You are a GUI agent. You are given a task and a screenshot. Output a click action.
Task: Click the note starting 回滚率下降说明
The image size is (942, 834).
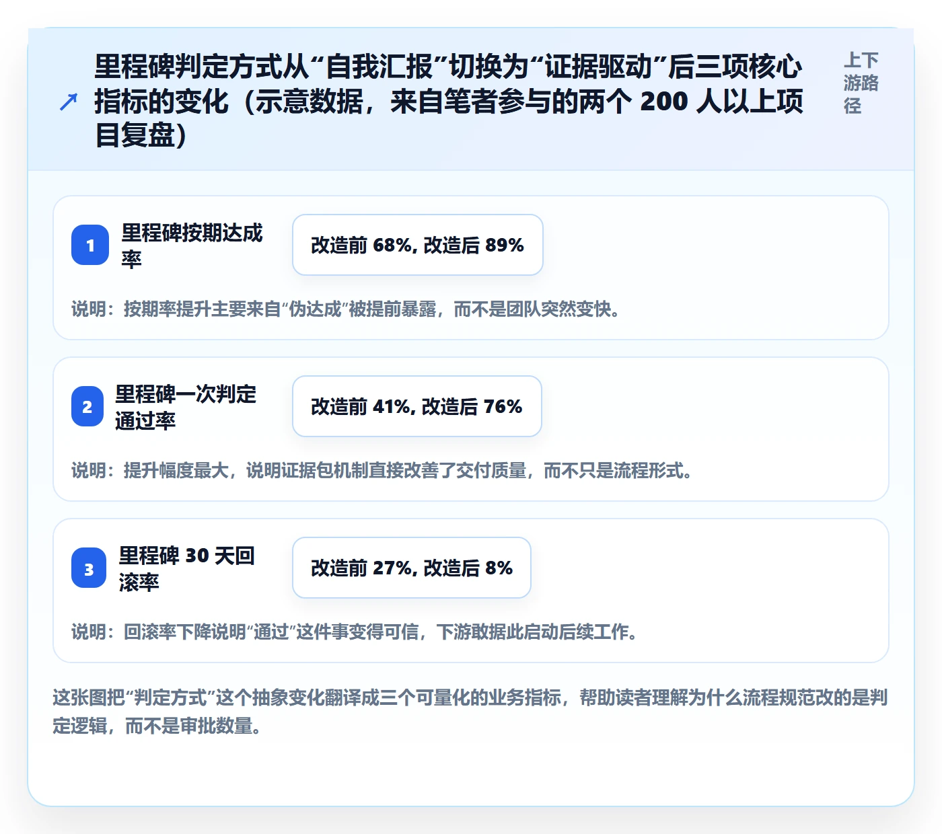click(355, 632)
